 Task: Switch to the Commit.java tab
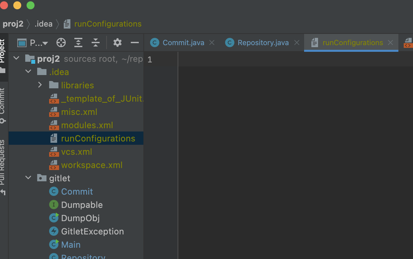coord(183,43)
